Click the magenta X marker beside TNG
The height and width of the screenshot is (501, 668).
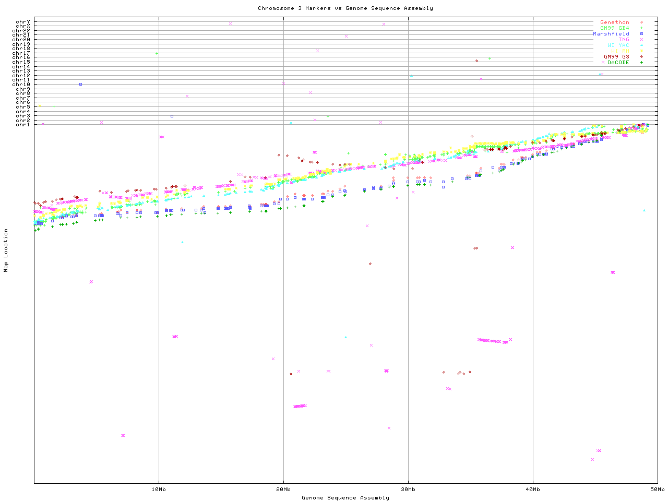[x=641, y=40]
